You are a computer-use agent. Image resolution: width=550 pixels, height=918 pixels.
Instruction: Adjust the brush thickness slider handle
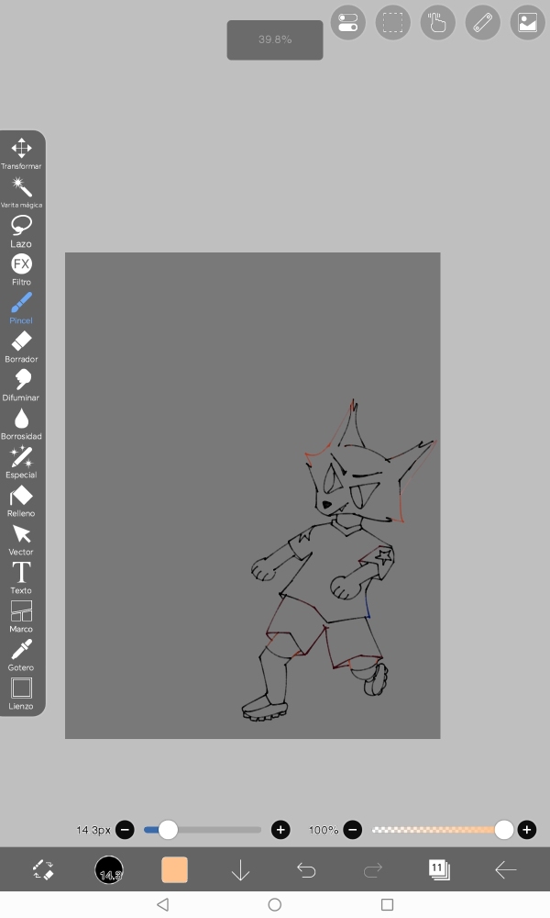pos(168,830)
